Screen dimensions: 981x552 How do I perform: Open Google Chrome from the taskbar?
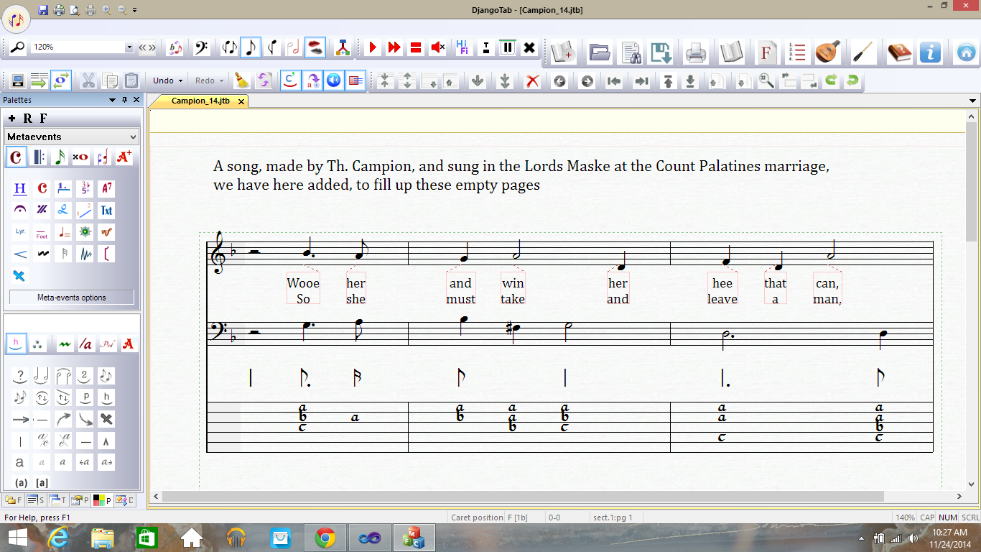coord(325,538)
